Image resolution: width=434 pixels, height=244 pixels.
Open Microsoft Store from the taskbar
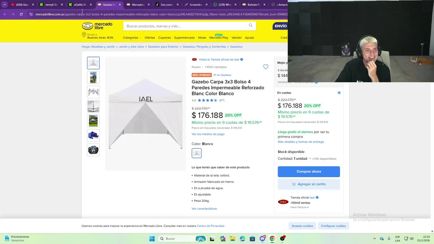252,239
